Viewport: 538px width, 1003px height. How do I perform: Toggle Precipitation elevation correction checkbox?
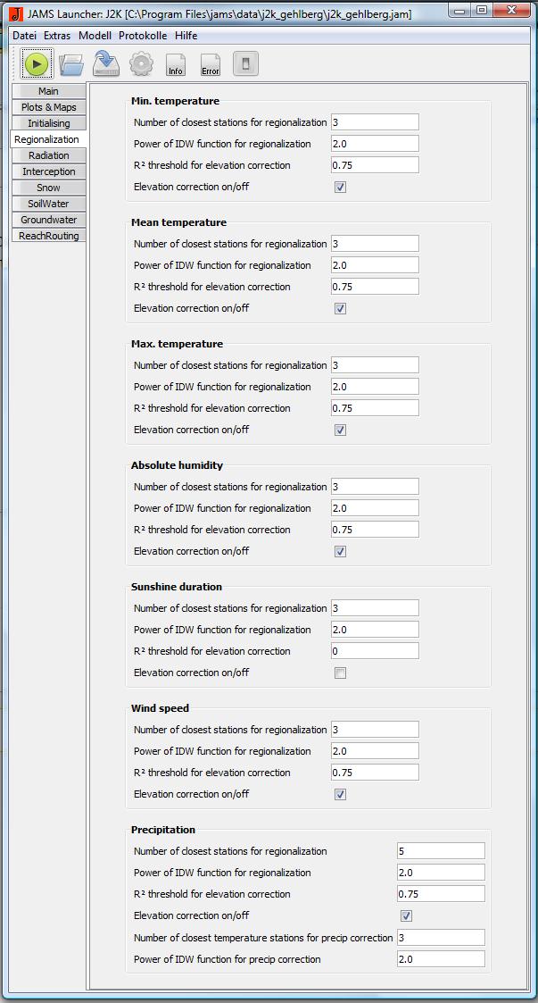coord(406,916)
